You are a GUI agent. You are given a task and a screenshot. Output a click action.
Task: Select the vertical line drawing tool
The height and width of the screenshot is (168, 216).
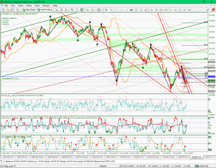pyautogui.click(x=117, y=10)
